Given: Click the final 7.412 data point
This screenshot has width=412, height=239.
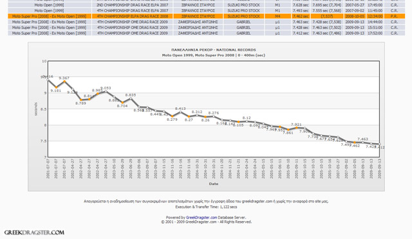Looking at the screenshot, I should pos(379,144).
